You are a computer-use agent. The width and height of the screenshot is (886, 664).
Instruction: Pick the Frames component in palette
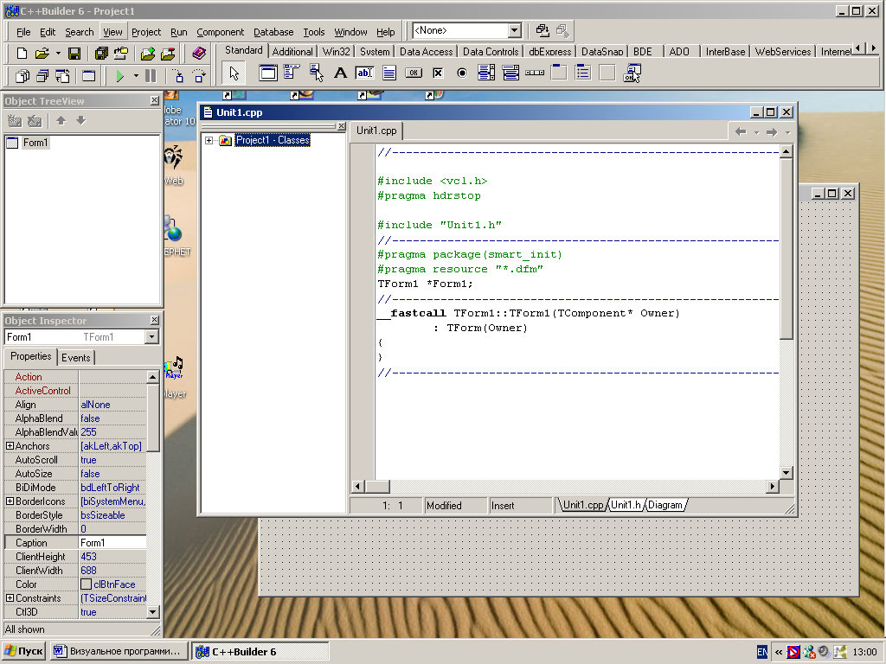tap(268, 73)
